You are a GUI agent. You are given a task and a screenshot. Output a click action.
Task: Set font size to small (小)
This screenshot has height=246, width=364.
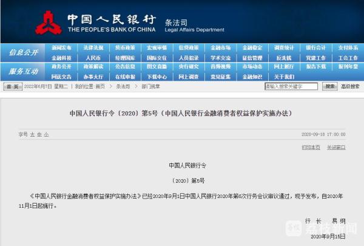(x=46, y=134)
